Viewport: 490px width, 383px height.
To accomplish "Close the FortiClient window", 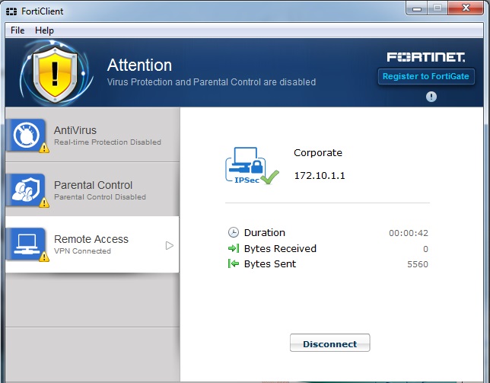I will point(466,8).
